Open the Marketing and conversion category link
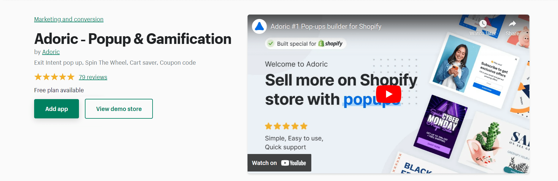 point(69,19)
